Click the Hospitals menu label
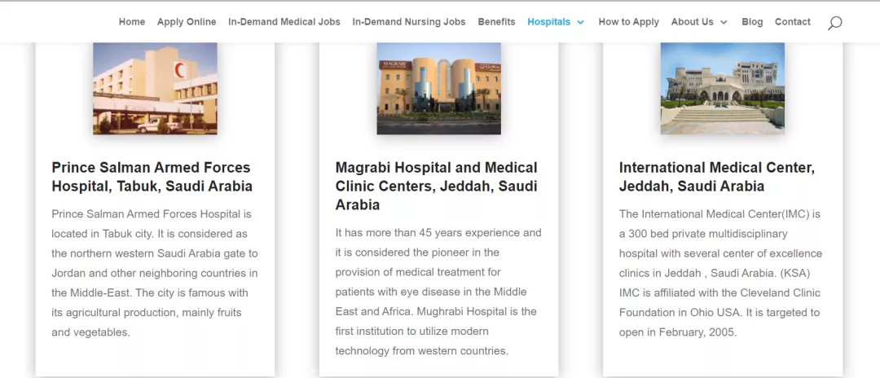This screenshot has height=378, width=880. pyautogui.click(x=548, y=22)
